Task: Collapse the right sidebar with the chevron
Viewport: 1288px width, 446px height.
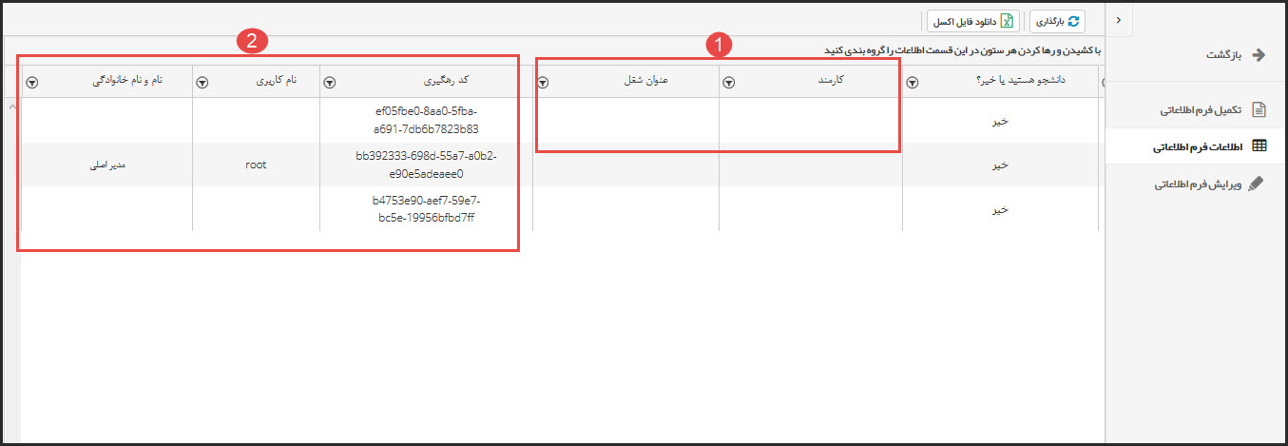Action: [1119, 20]
